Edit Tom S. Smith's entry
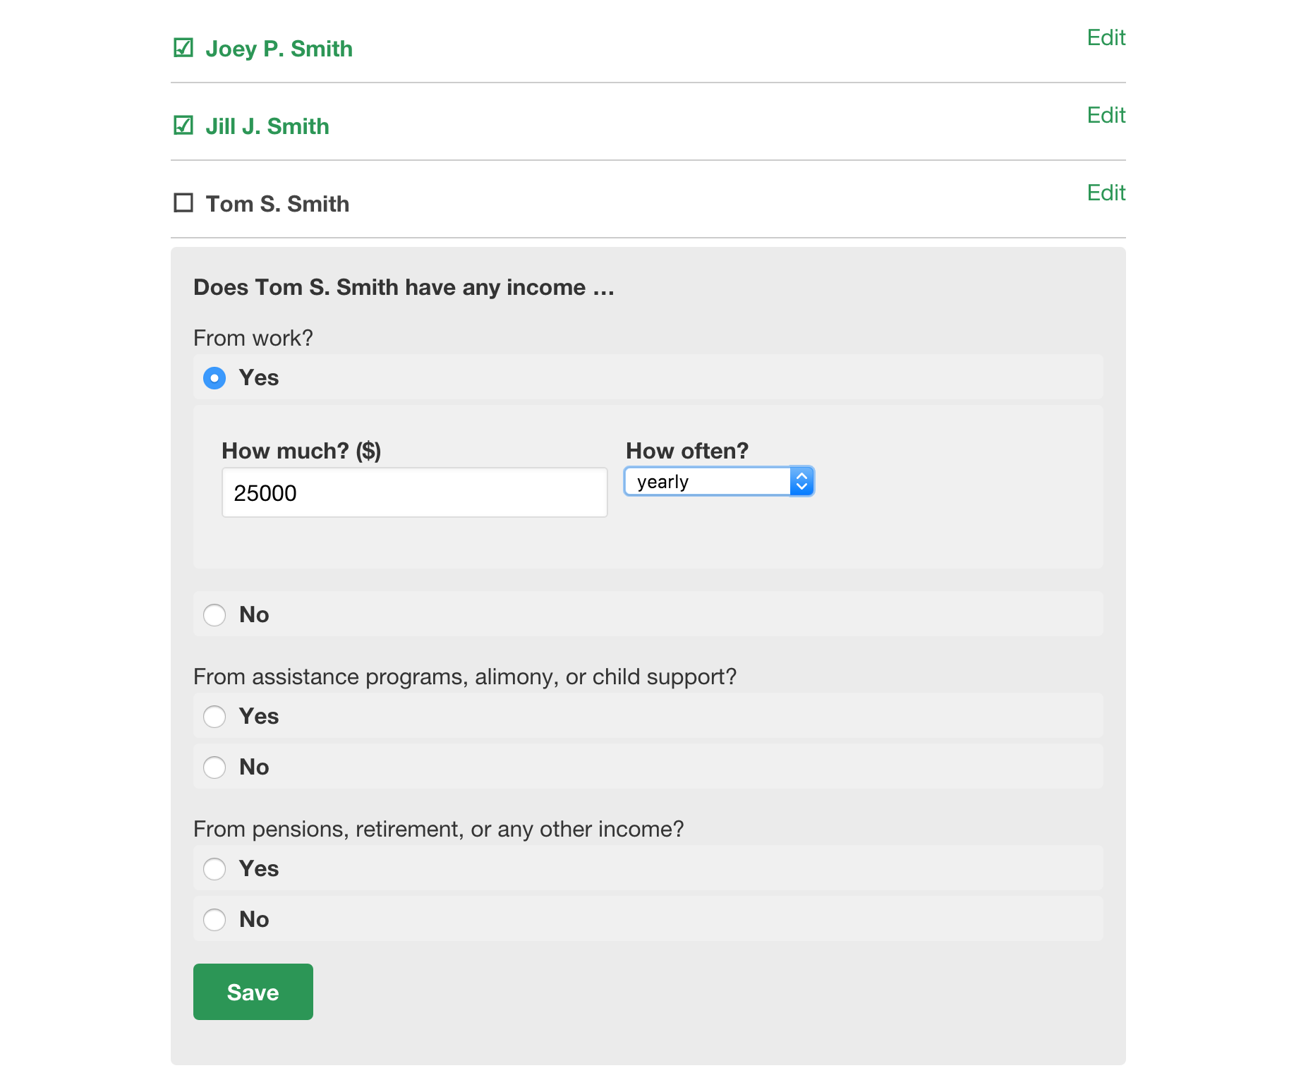Image resolution: width=1301 pixels, height=1092 pixels. pyautogui.click(x=1106, y=193)
